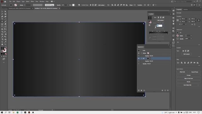Delete selected item in Appearance panel

(x=168, y=90)
